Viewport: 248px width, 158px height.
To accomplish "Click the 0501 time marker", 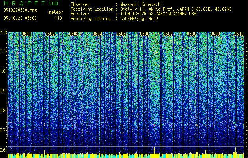I will click(x=26, y=34).
